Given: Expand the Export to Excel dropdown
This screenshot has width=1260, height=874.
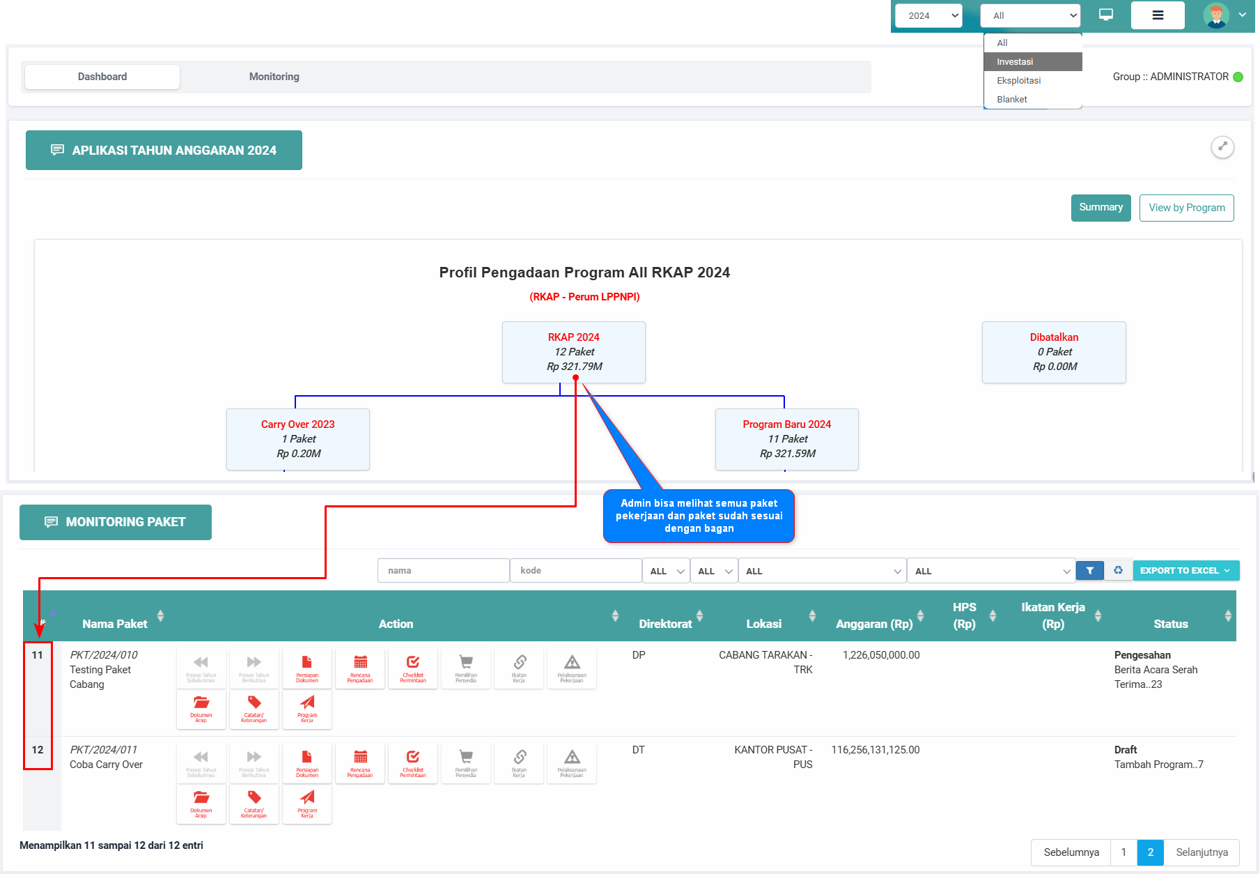Looking at the screenshot, I should [x=1186, y=571].
